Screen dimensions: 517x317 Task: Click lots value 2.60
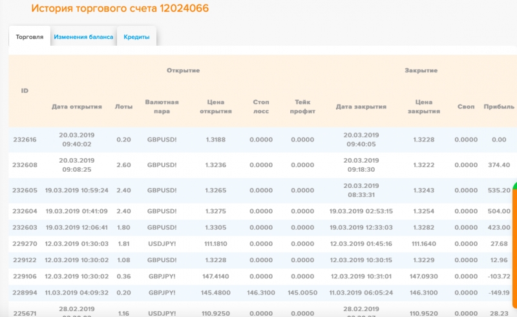click(x=123, y=165)
